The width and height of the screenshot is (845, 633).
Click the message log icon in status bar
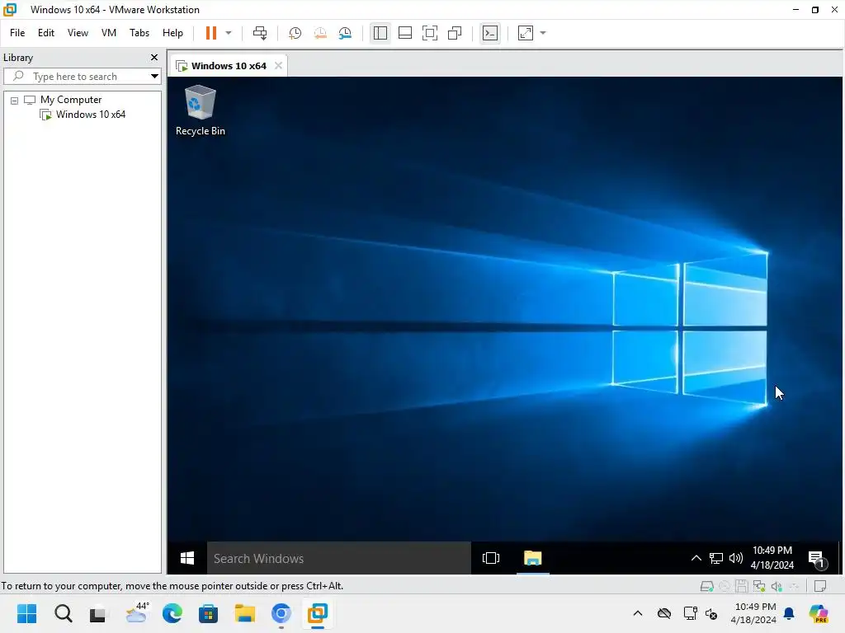pyautogui.click(x=819, y=586)
